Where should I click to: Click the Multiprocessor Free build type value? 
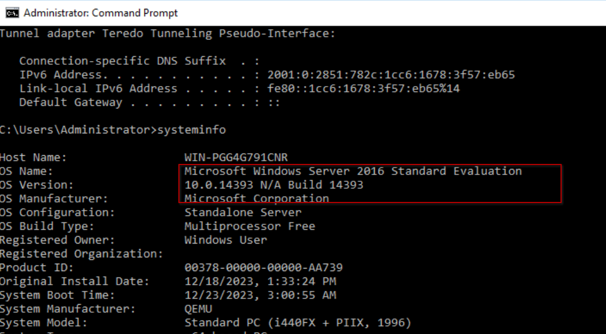click(249, 226)
